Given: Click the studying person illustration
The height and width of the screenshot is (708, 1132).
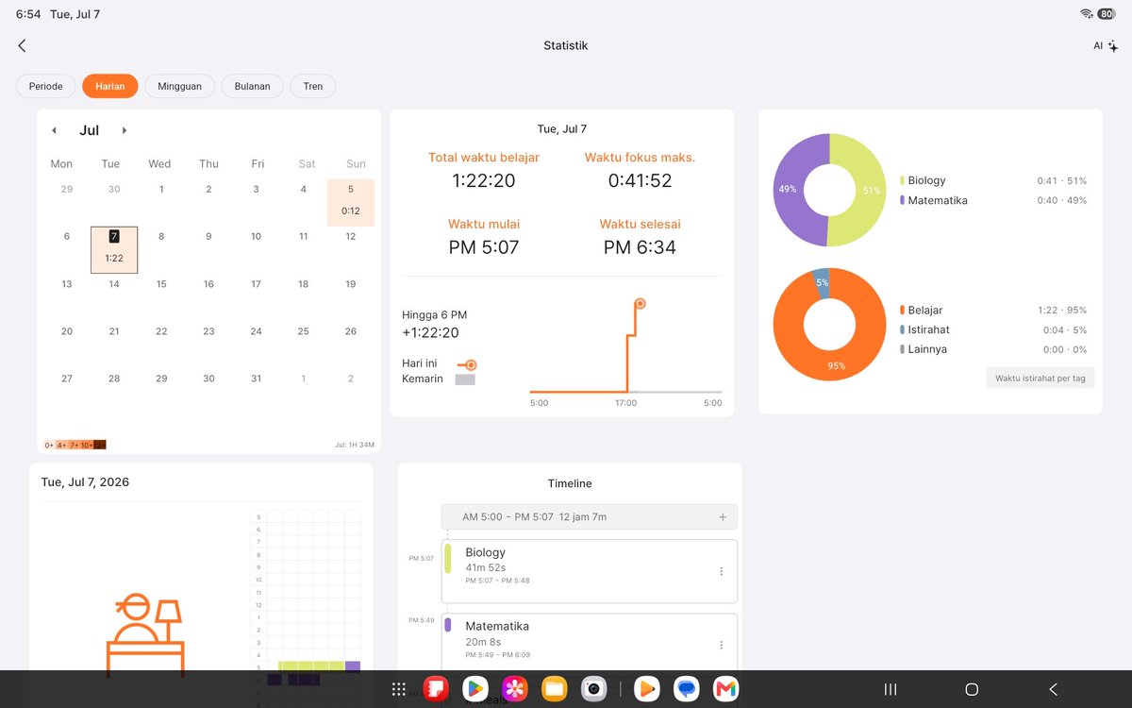Looking at the screenshot, I should 144,634.
